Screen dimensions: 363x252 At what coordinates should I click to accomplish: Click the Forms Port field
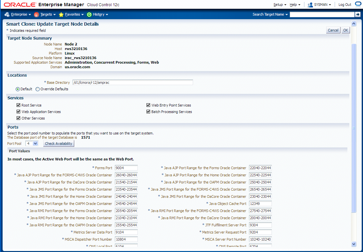coord(126,168)
